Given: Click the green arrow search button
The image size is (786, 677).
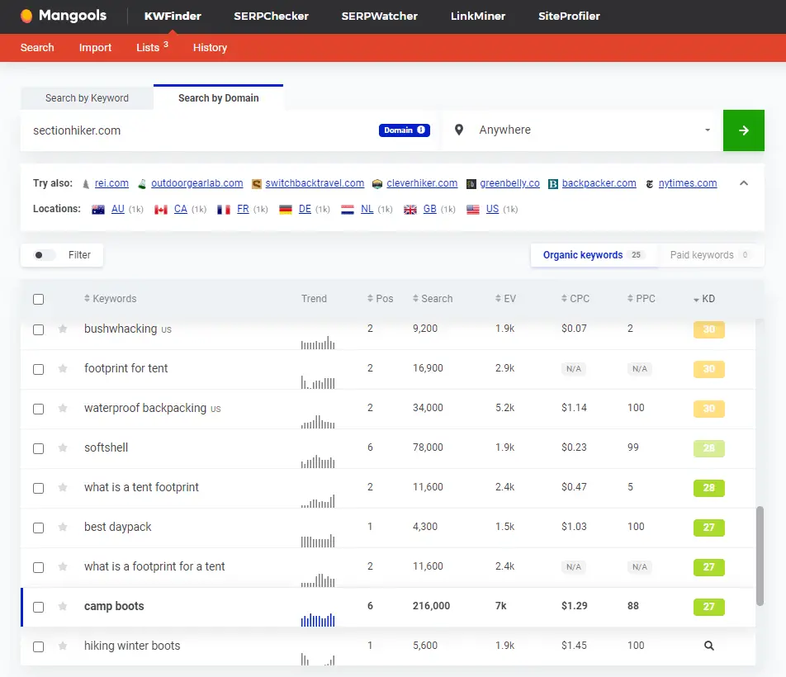Looking at the screenshot, I should click(743, 130).
